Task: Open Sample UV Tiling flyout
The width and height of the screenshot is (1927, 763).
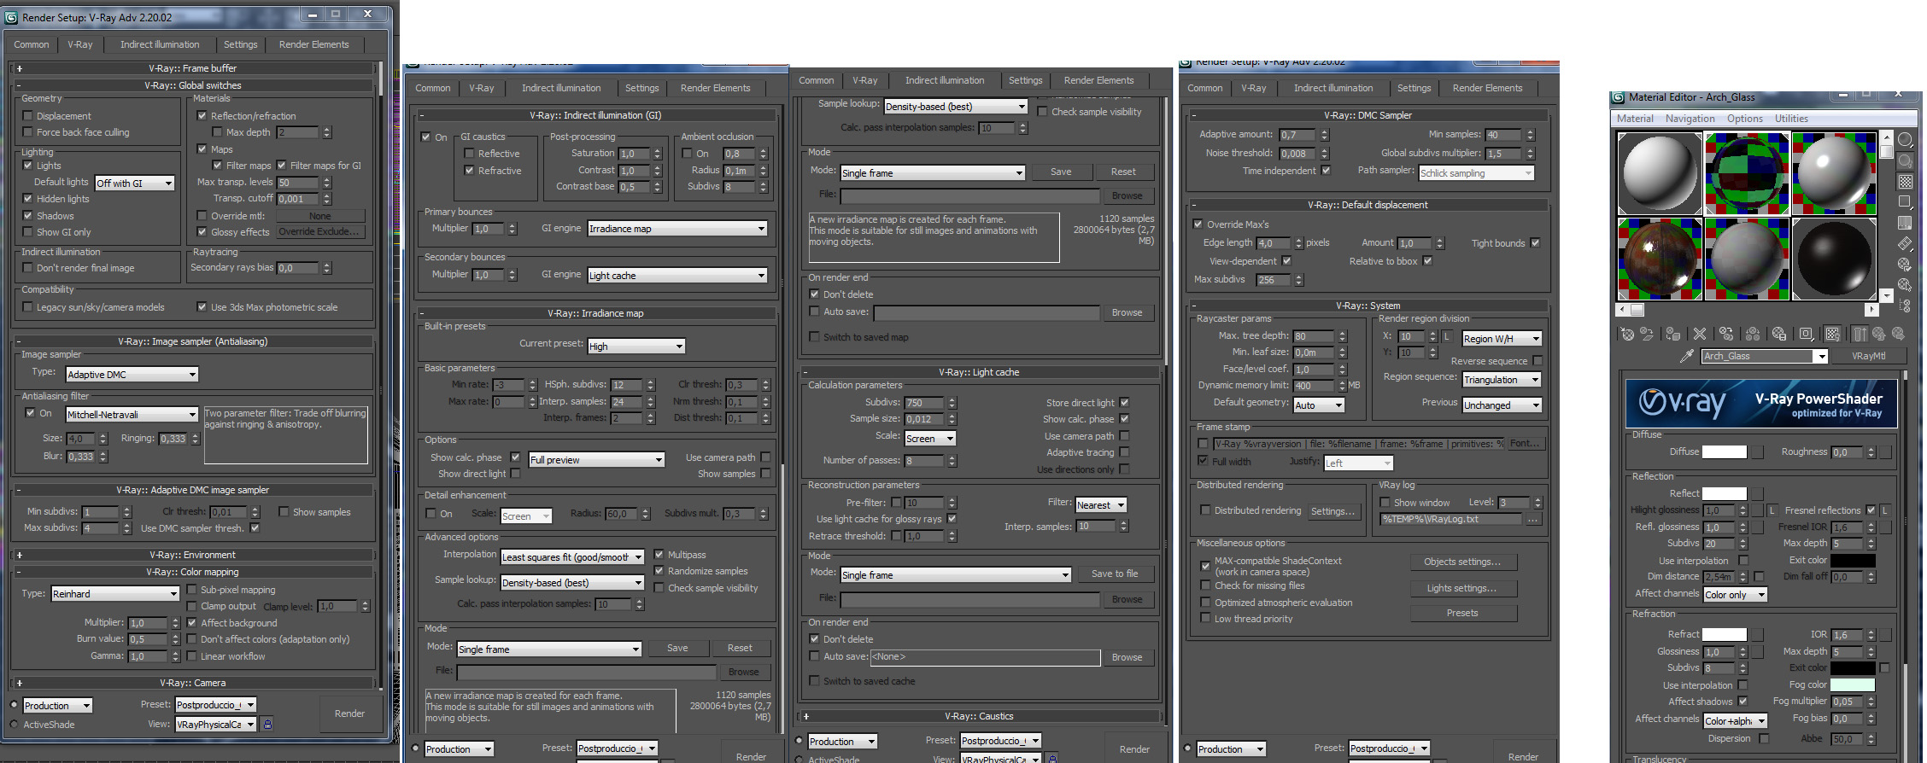Action: (x=1905, y=202)
